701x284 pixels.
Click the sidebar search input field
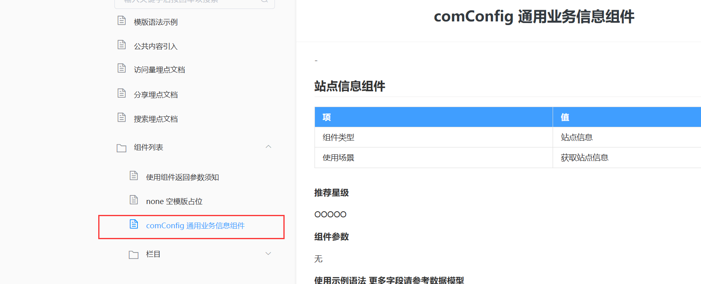click(190, 2)
